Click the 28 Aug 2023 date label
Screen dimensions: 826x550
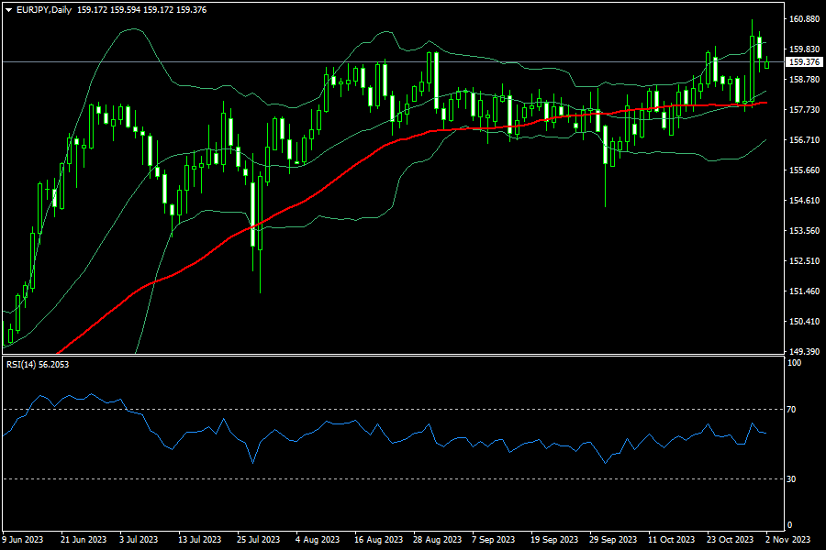[x=437, y=540]
